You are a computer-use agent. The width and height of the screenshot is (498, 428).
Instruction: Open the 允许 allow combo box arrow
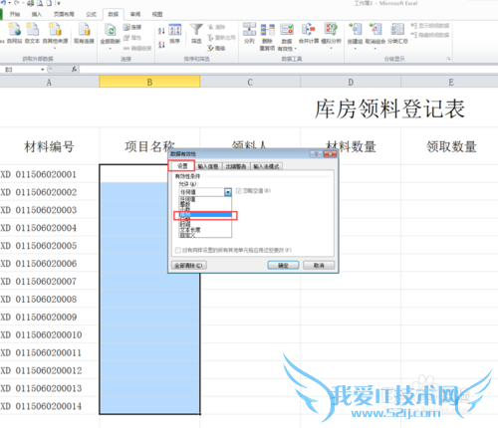(228, 192)
